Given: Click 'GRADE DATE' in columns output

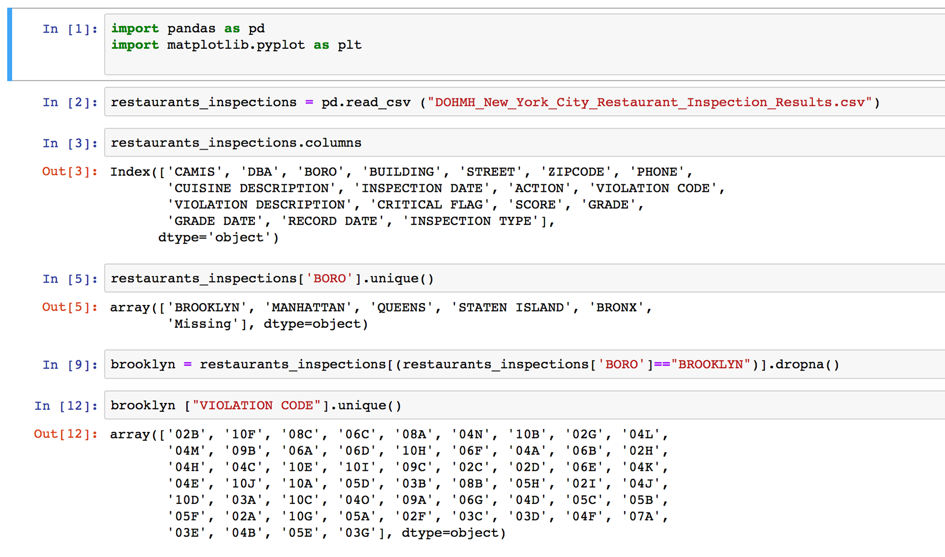Looking at the screenshot, I should 215,221.
